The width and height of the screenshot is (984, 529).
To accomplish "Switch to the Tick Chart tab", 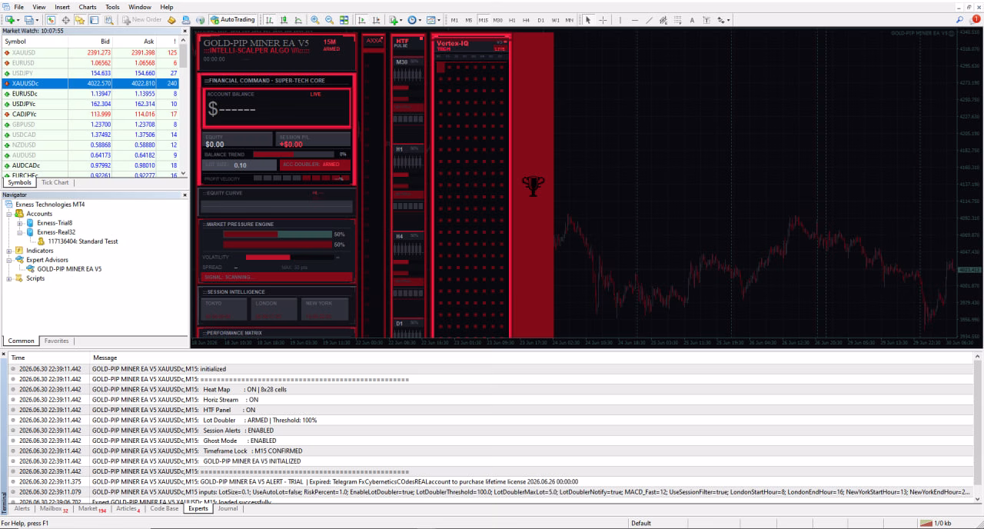I will click(55, 183).
